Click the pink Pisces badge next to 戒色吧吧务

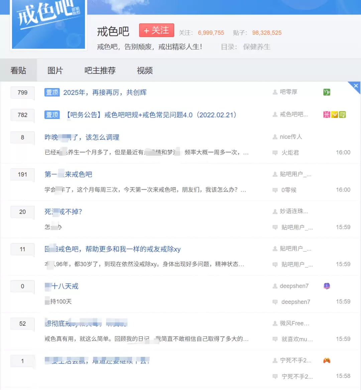tap(327, 114)
